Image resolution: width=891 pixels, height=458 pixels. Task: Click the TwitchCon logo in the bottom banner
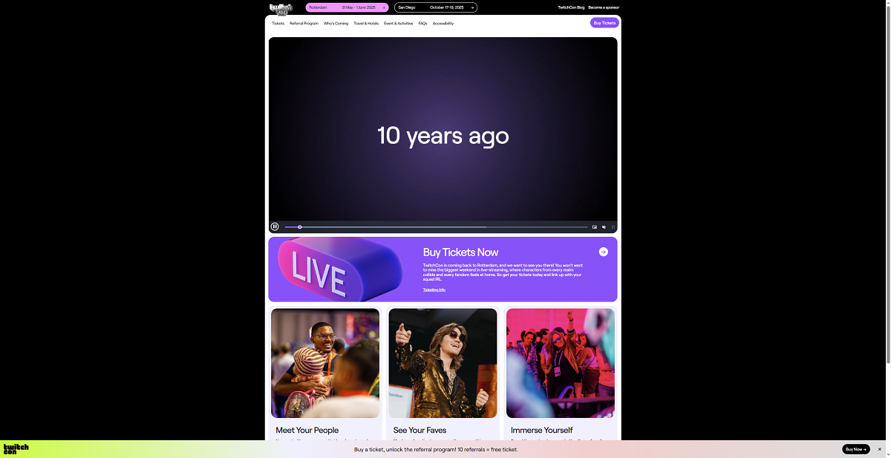pyautogui.click(x=16, y=449)
